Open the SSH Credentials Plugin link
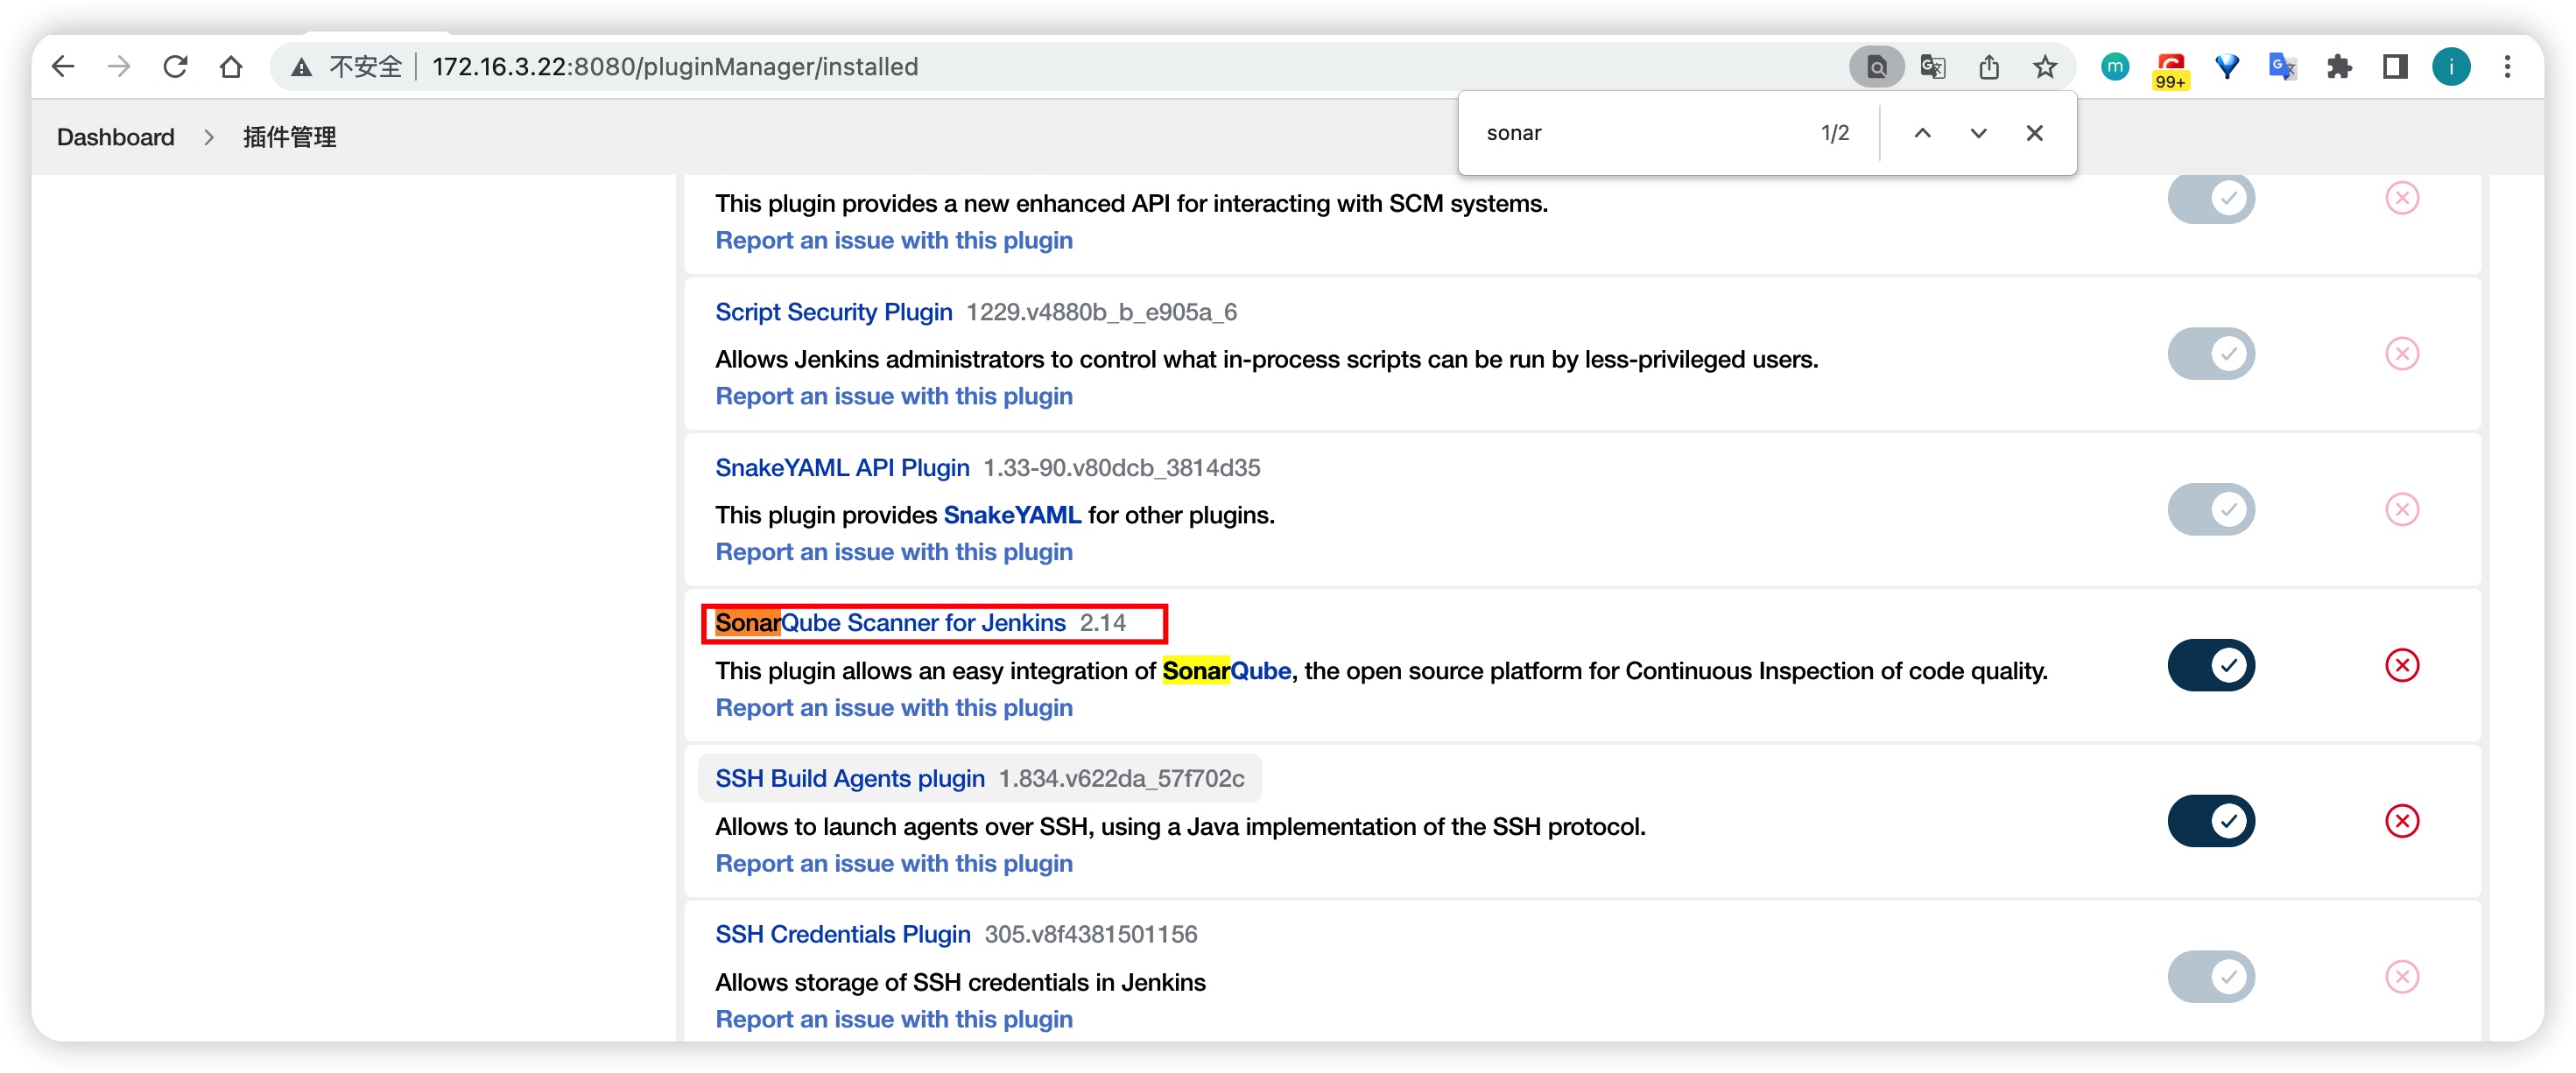2576x1073 pixels. [x=842, y=935]
